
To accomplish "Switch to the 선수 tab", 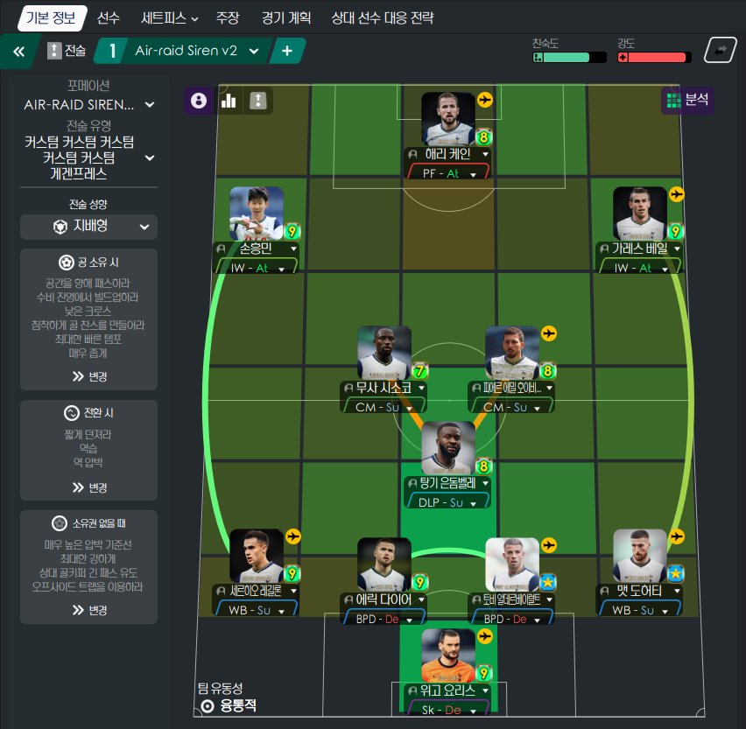I will coord(108,18).
